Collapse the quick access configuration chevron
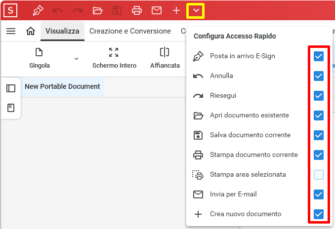Image resolution: width=335 pixels, height=229 pixels. 196,11
